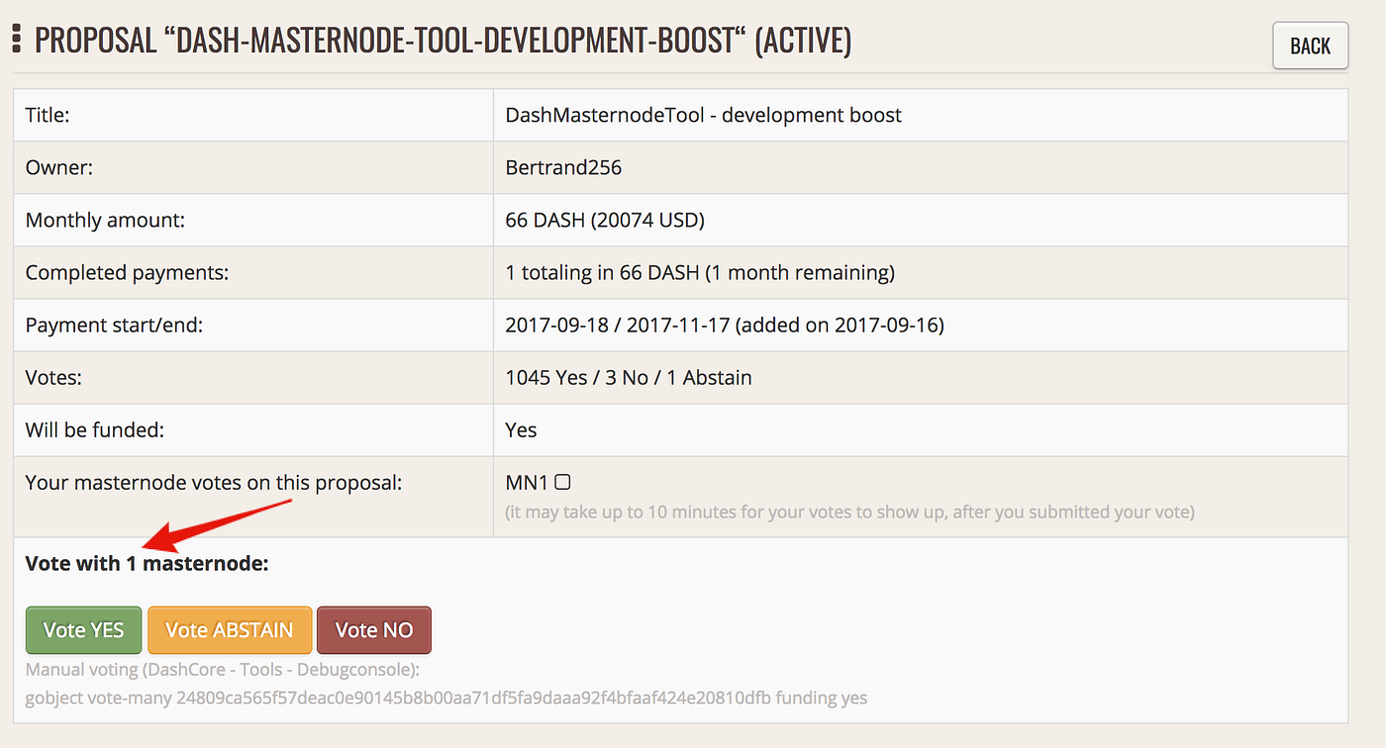Open the three-dot menu beside proposal title
1386x748 pixels.
(17, 41)
